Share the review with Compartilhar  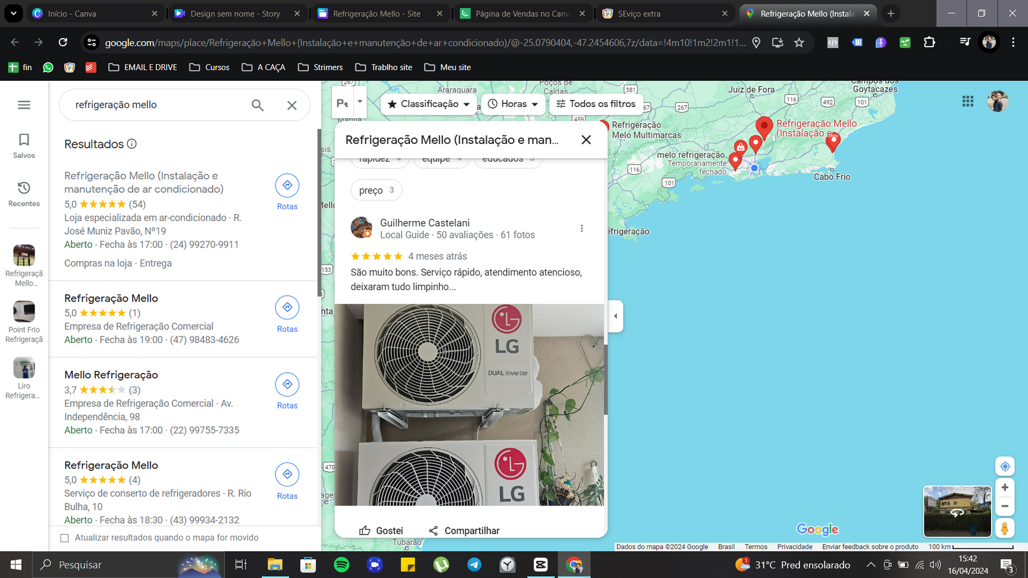pos(464,530)
